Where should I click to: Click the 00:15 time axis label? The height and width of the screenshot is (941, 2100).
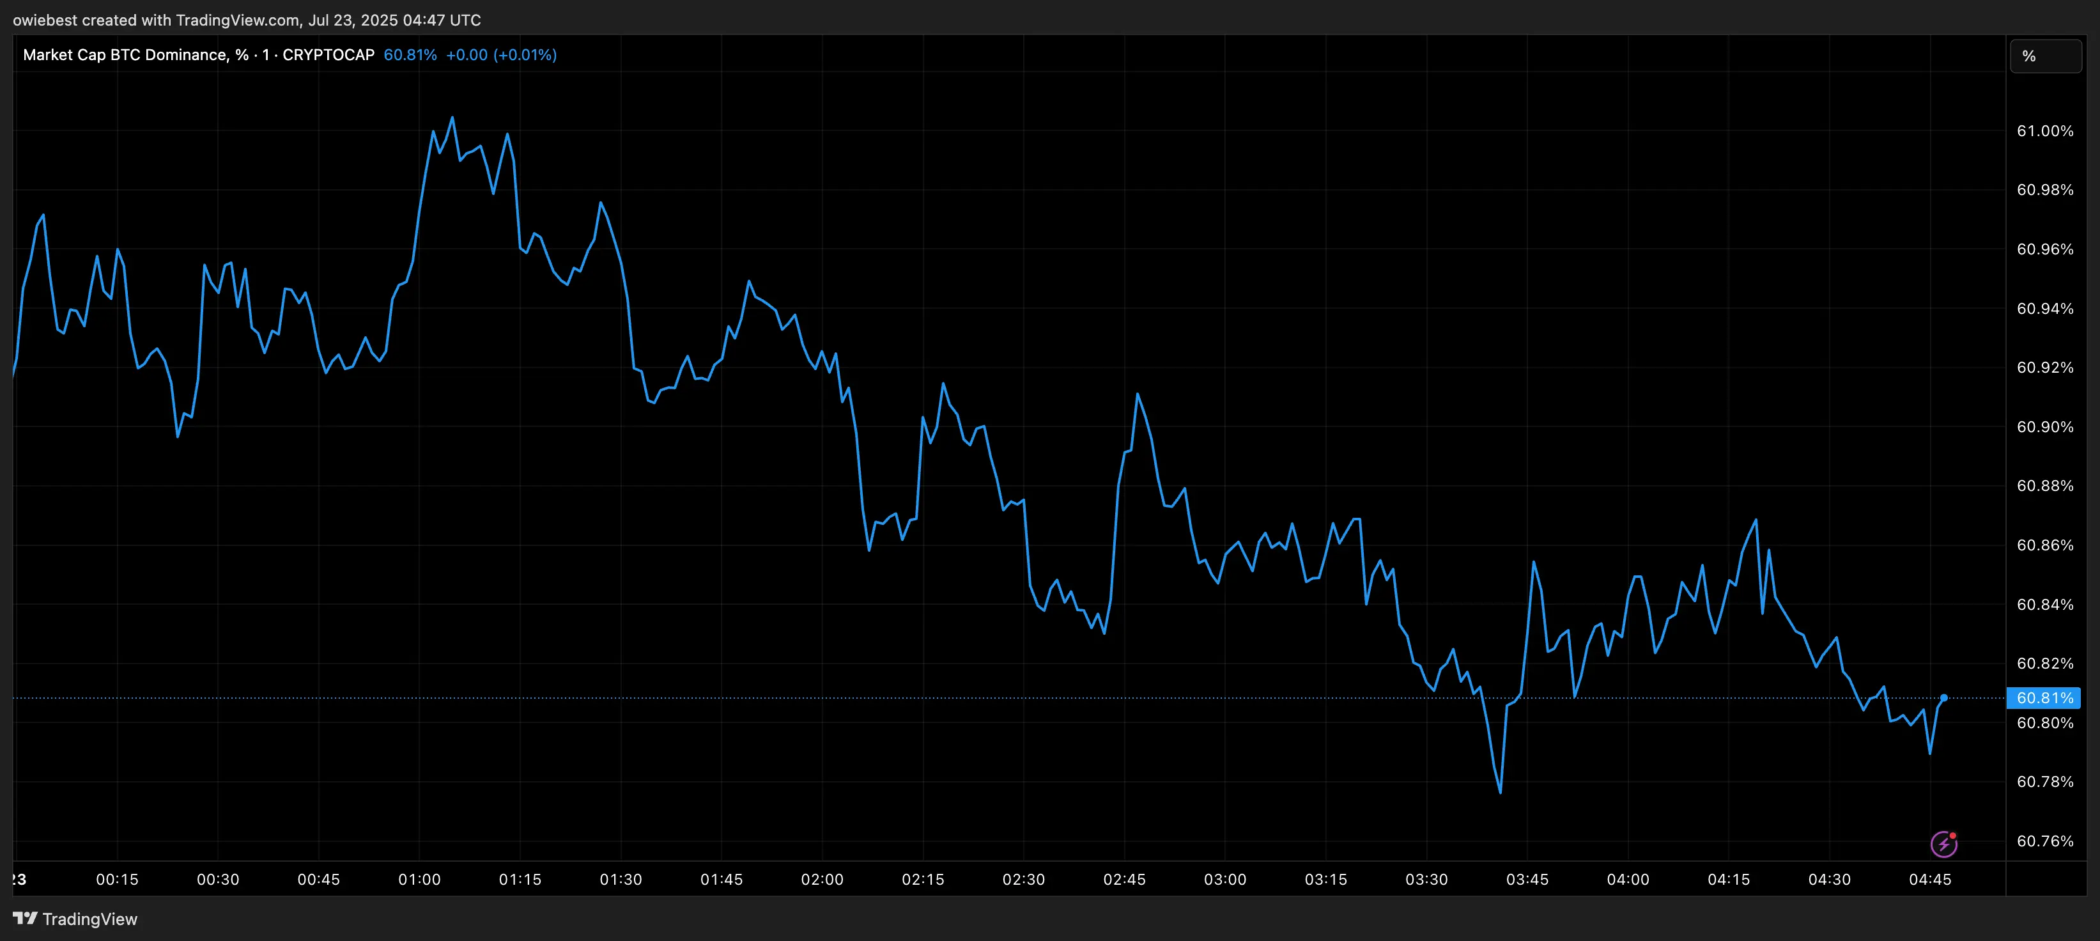(x=118, y=880)
